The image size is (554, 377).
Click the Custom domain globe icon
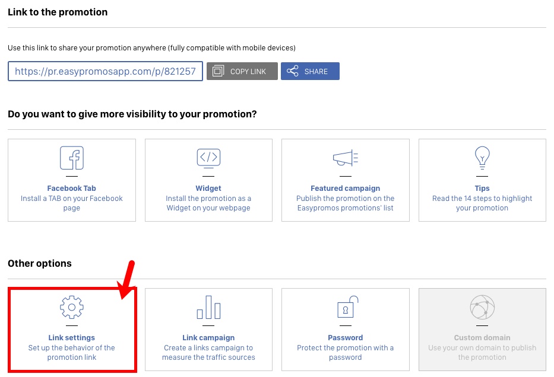pyautogui.click(x=482, y=307)
